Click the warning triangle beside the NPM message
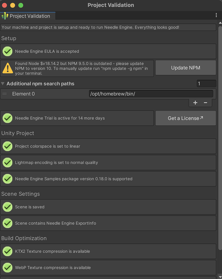Image resolution: width=222 pixels, height=279 pixels. point(7,68)
